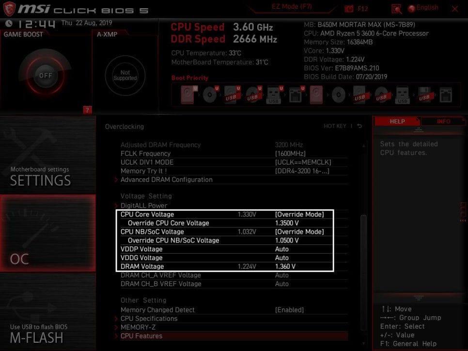Click the Game Boost question mark icon

[x=87, y=110]
